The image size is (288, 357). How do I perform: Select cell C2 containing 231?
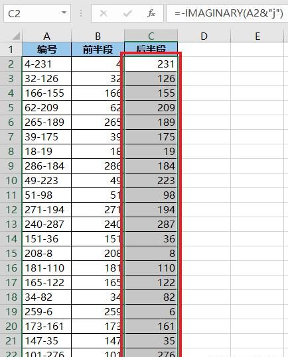coord(151,64)
